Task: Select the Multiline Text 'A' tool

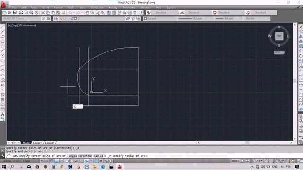Action: 3,114
